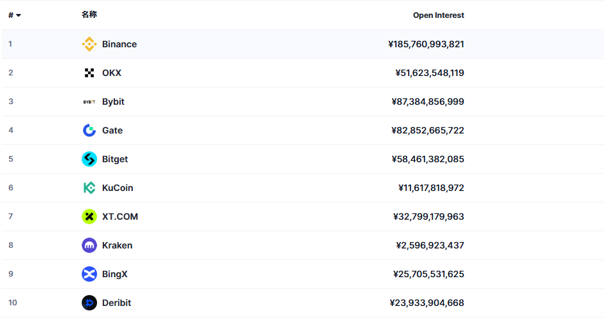Open the KuCoin exchange name link
Viewport: 604px width, 320px height.
117,188
